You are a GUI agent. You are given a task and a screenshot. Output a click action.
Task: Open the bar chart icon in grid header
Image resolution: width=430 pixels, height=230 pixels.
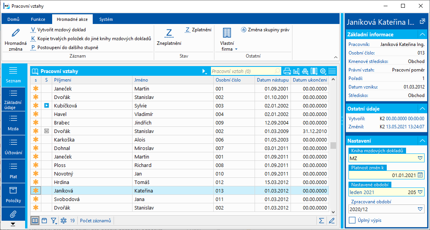(x=296, y=71)
